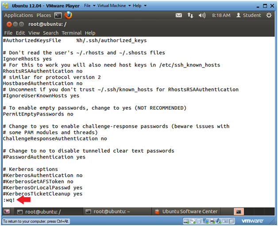Image resolution: width=278 pixels, height=226 pixels.
Task: Switch to Ubuntu Software Center taskbar window
Action: (186, 212)
